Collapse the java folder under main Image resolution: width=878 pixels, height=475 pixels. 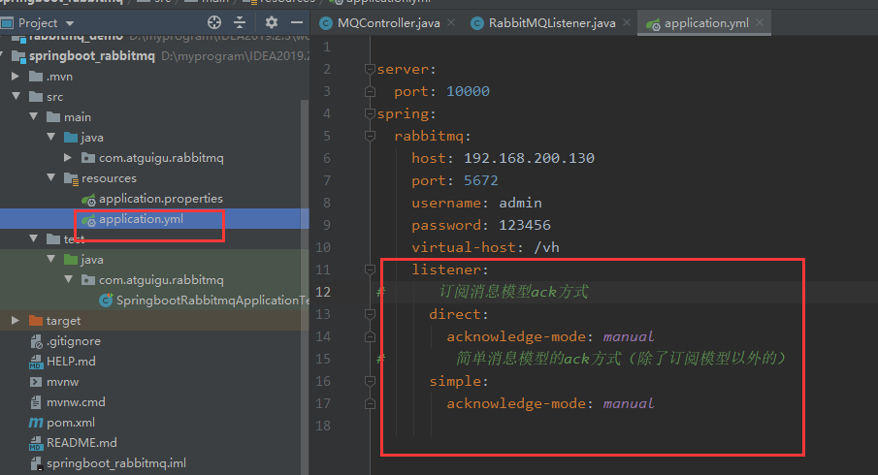(51, 137)
